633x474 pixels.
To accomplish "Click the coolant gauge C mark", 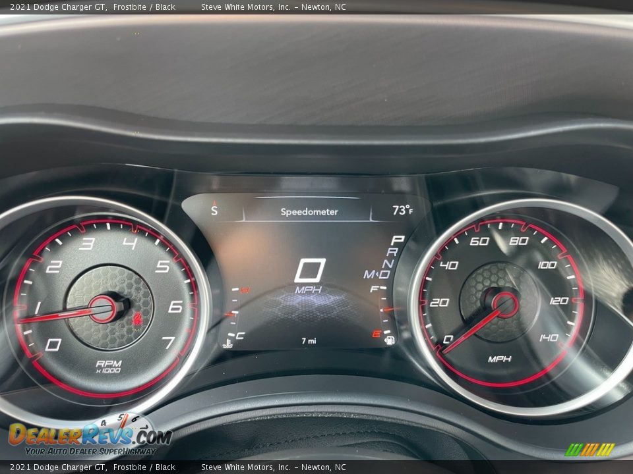I will click(x=240, y=336).
